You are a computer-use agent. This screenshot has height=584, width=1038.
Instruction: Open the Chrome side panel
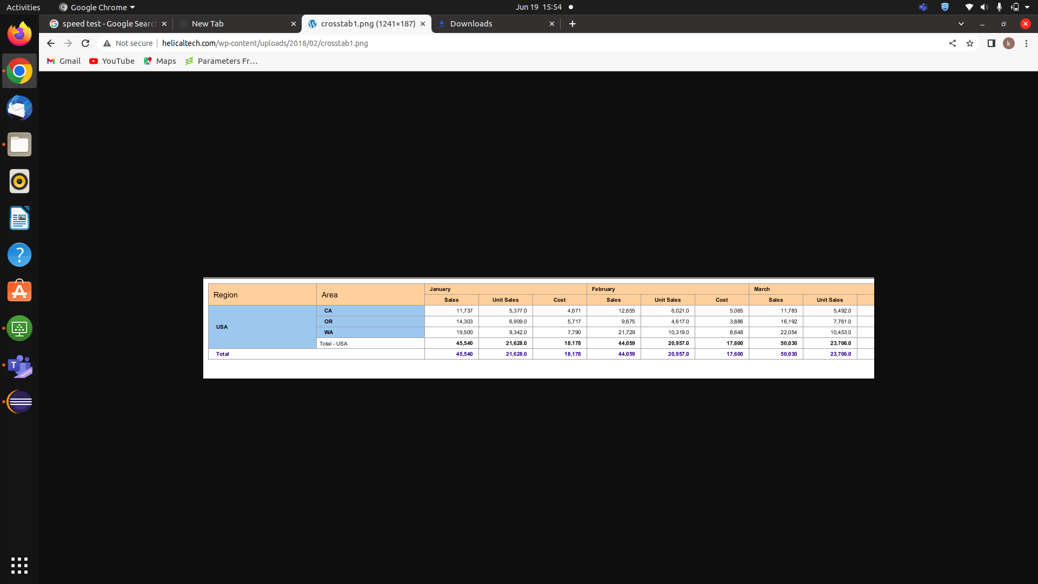(x=992, y=43)
